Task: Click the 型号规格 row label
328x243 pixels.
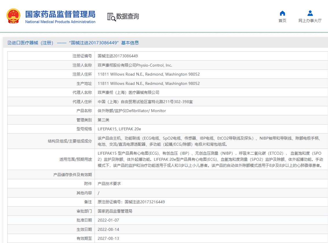Action: point(84,129)
